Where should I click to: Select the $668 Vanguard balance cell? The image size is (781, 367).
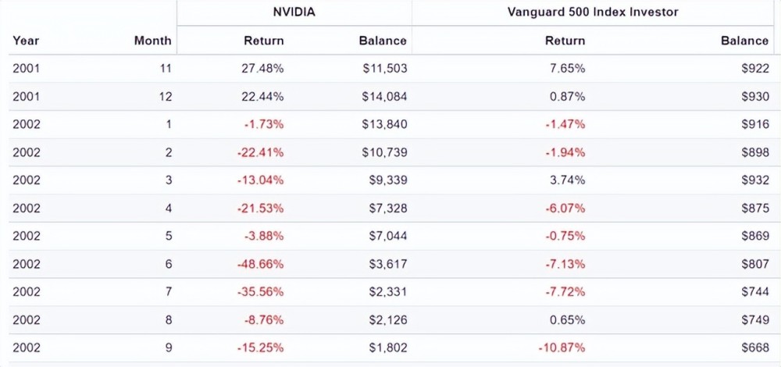[x=756, y=348]
